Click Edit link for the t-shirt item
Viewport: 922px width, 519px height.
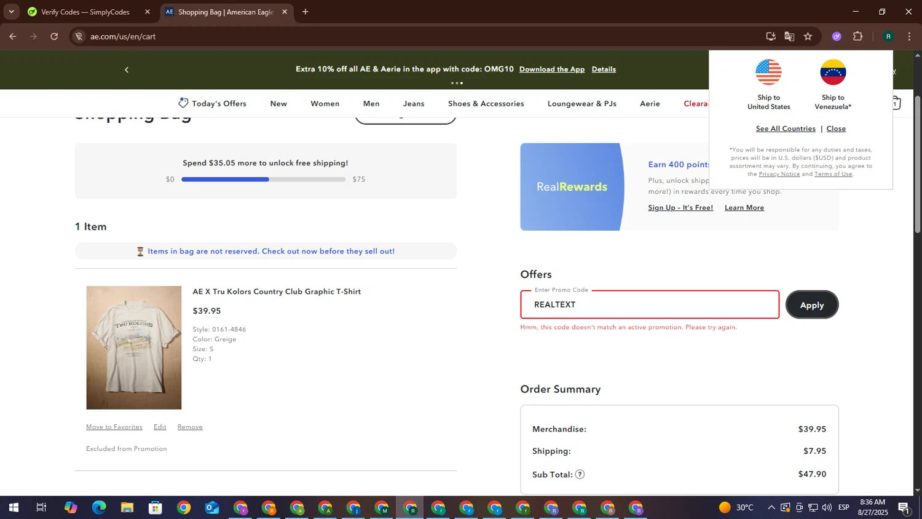coord(160,427)
